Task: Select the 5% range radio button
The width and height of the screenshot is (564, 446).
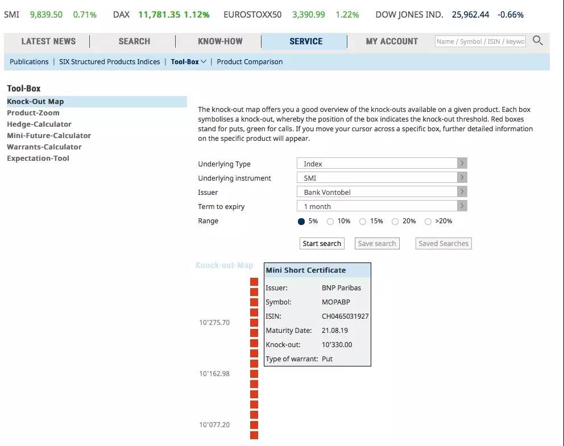Action: tap(301, 222)
